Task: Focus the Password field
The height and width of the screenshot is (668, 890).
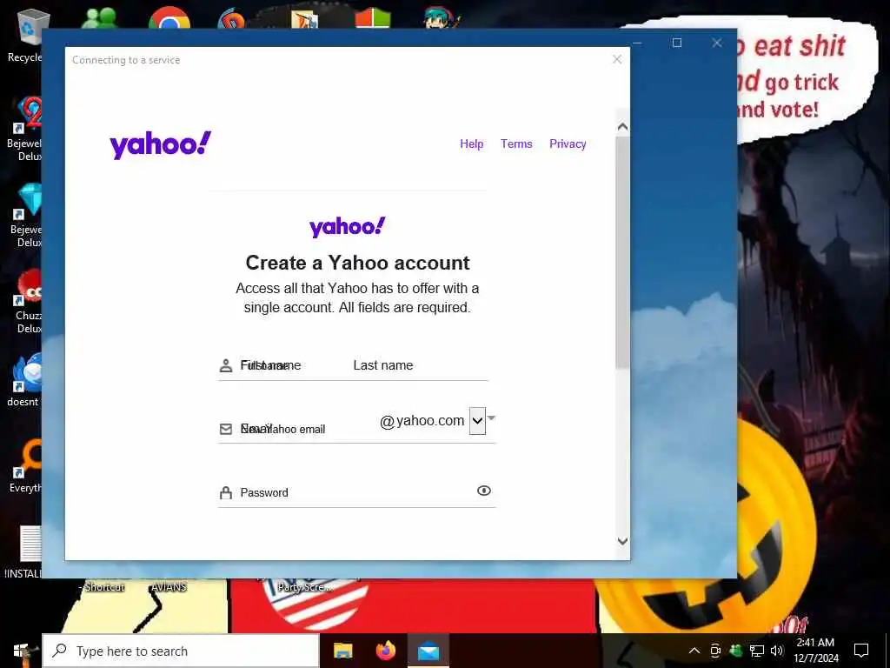Action: click(x=355, y=492)
